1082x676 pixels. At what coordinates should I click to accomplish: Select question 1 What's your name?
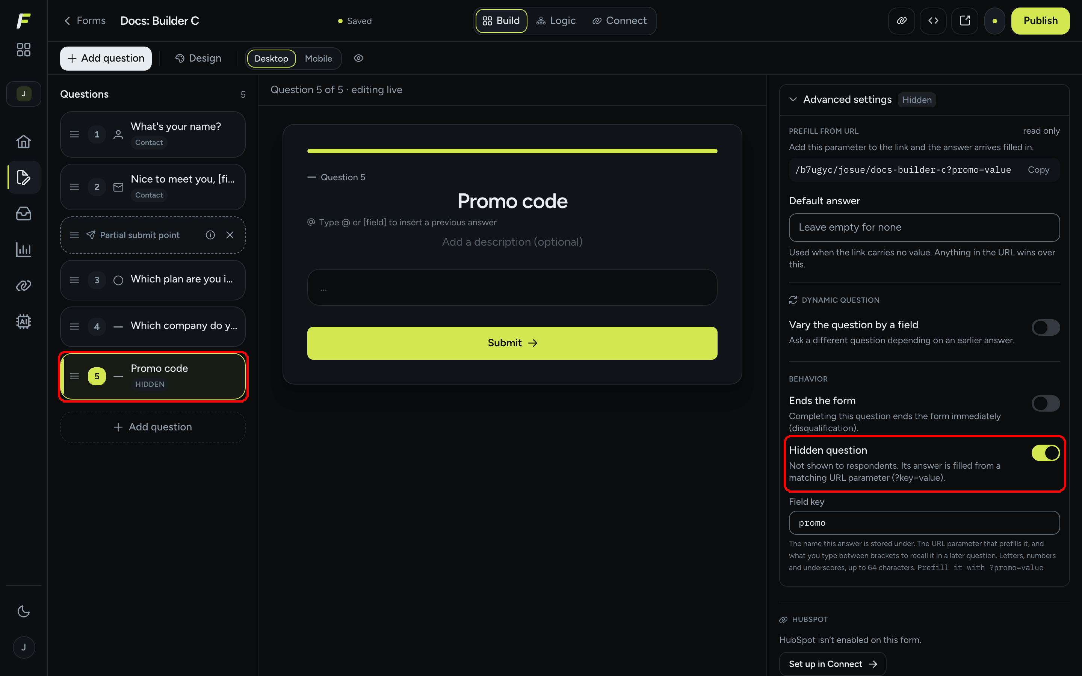pyautogui.click(x=153, y=134)
